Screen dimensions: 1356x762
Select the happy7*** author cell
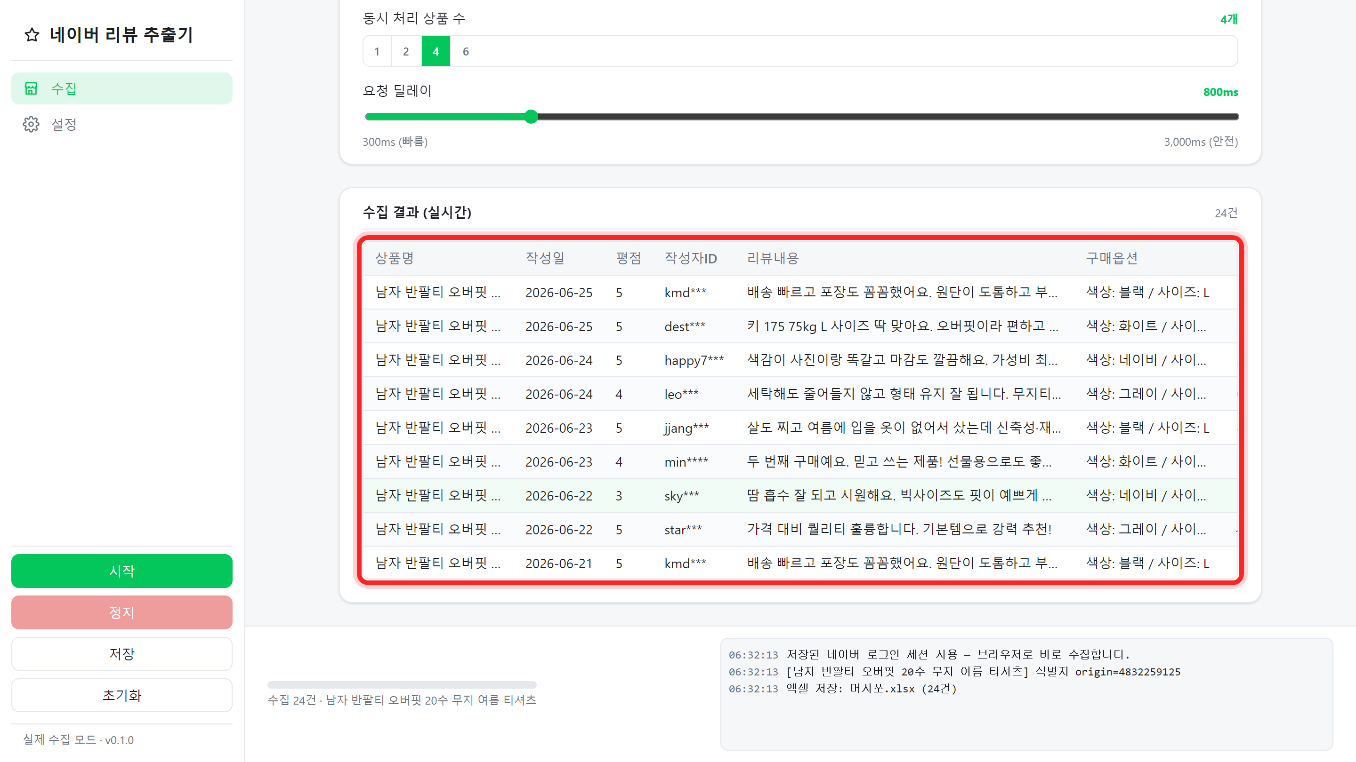[694, 360]
